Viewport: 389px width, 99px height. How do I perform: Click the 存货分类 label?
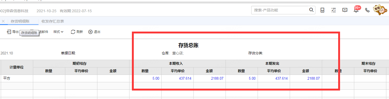(x=255, y=53)
